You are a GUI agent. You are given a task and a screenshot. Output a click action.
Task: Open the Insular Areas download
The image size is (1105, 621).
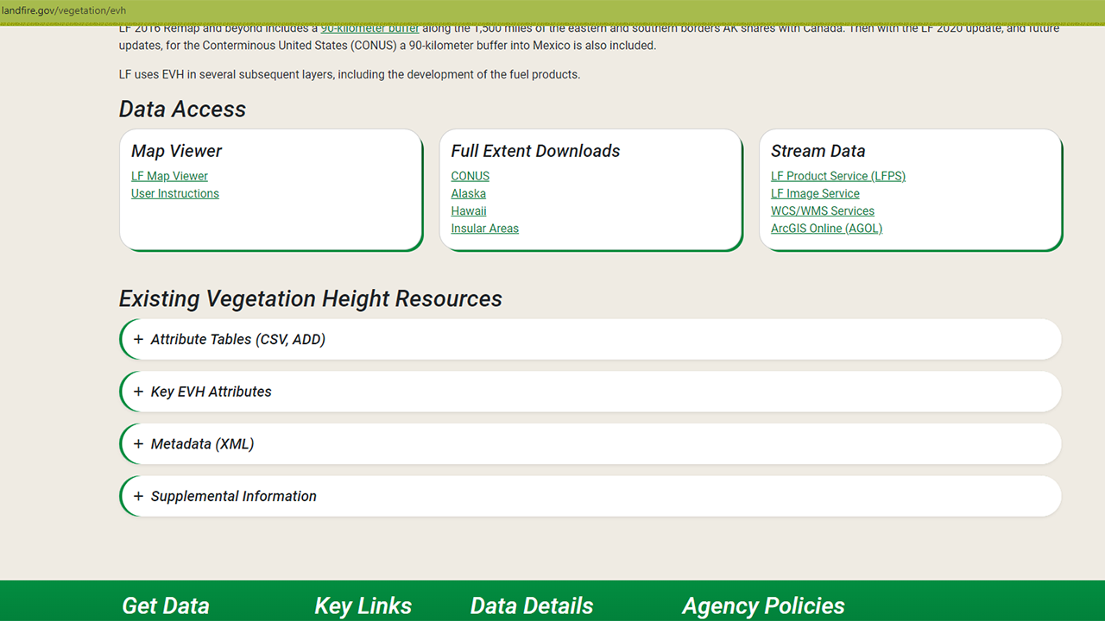coord(484,228)
